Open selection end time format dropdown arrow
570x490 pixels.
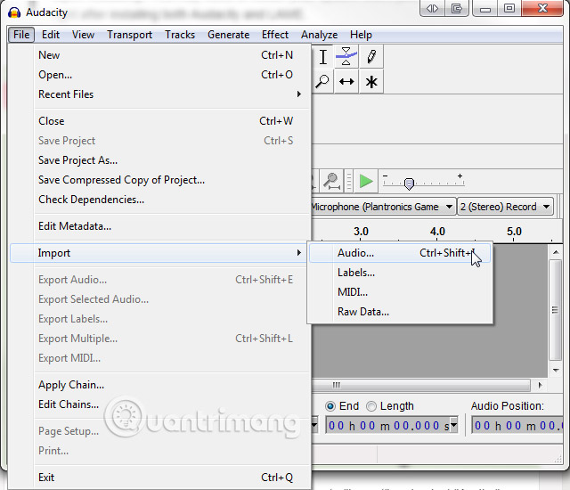(453, 425)
